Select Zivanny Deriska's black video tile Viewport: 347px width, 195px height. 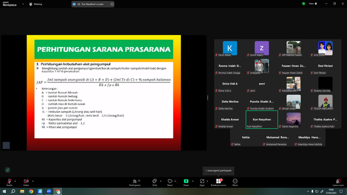coord(325,84)
